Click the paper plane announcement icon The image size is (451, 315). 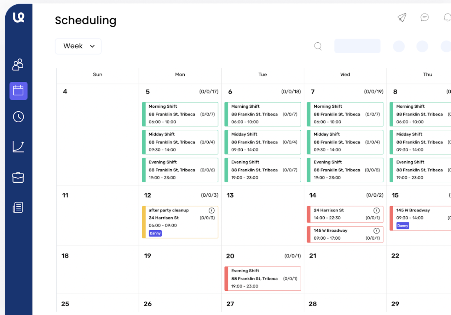[x=402, y=17]
